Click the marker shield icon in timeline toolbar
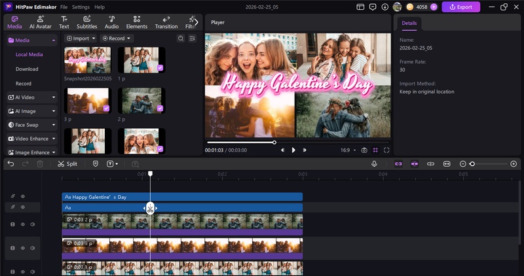This screenshot has height=276, width=524. pyautogui.click(x=96, y=164)
